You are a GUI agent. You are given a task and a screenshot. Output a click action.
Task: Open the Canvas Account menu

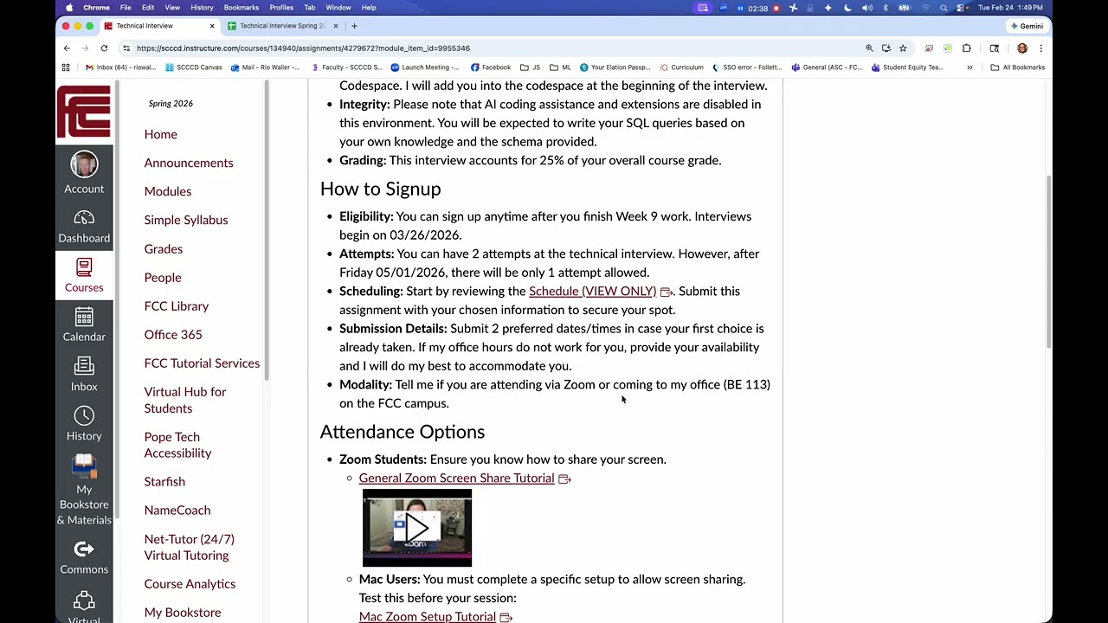coord(84,172)
